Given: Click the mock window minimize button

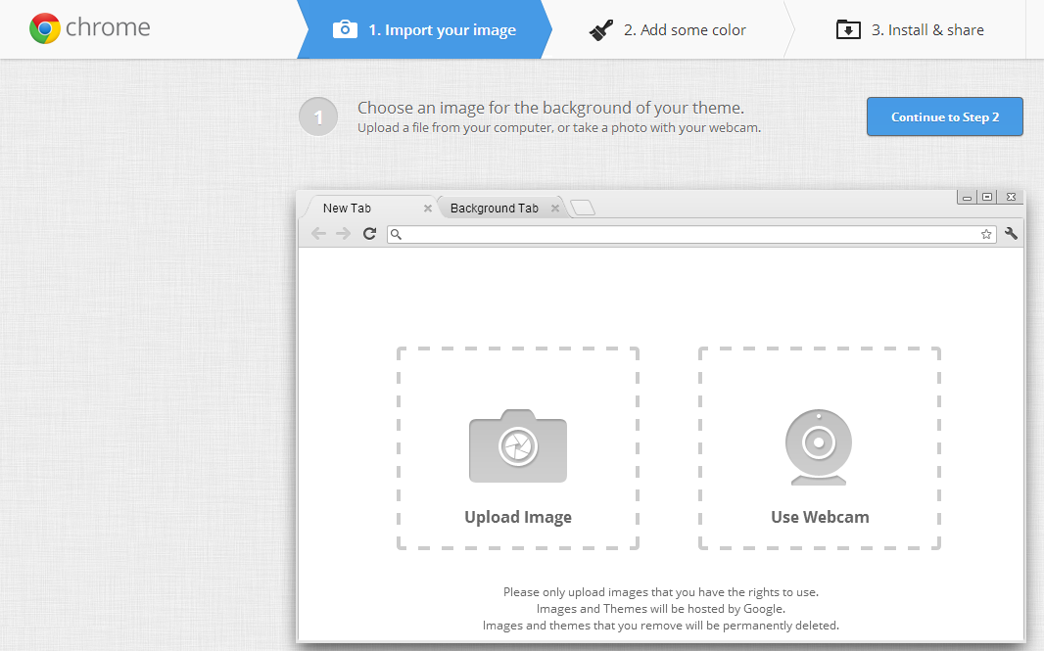Looking at the screenshot, I should [967, 197].
